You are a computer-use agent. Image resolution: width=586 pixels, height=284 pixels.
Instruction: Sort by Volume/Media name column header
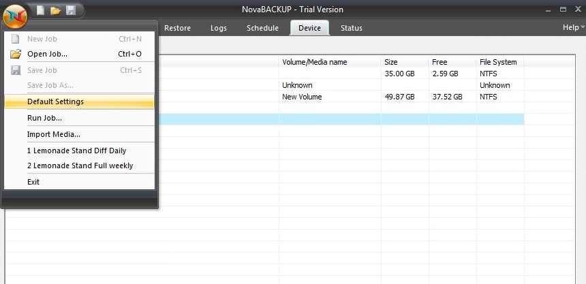tap(330, 62)
